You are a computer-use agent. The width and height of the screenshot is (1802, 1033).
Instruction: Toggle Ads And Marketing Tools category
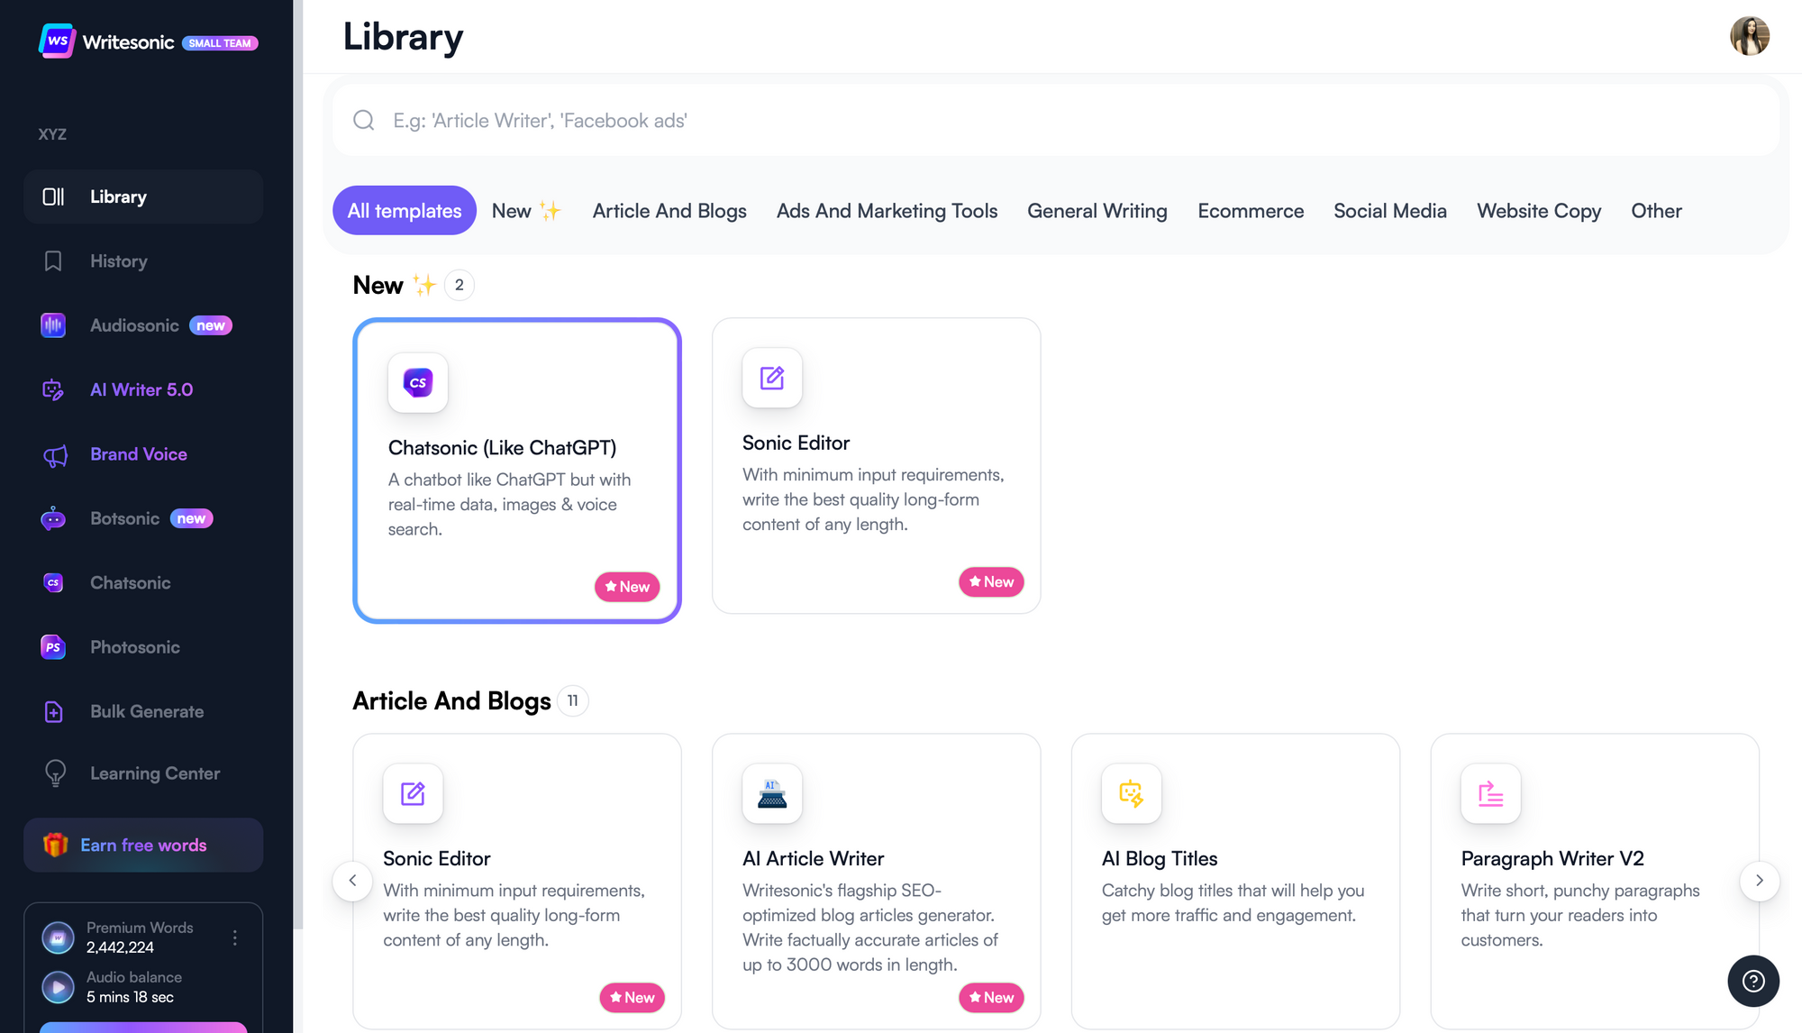pyautogui.click(x=887, y=211)
